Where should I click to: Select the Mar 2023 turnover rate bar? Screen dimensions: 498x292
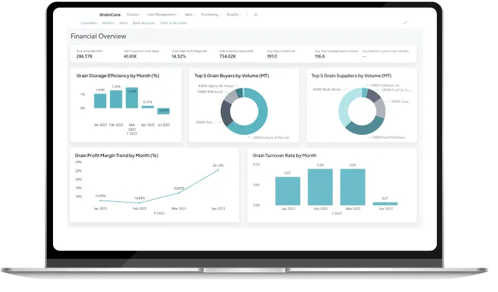tap(353, 187)
